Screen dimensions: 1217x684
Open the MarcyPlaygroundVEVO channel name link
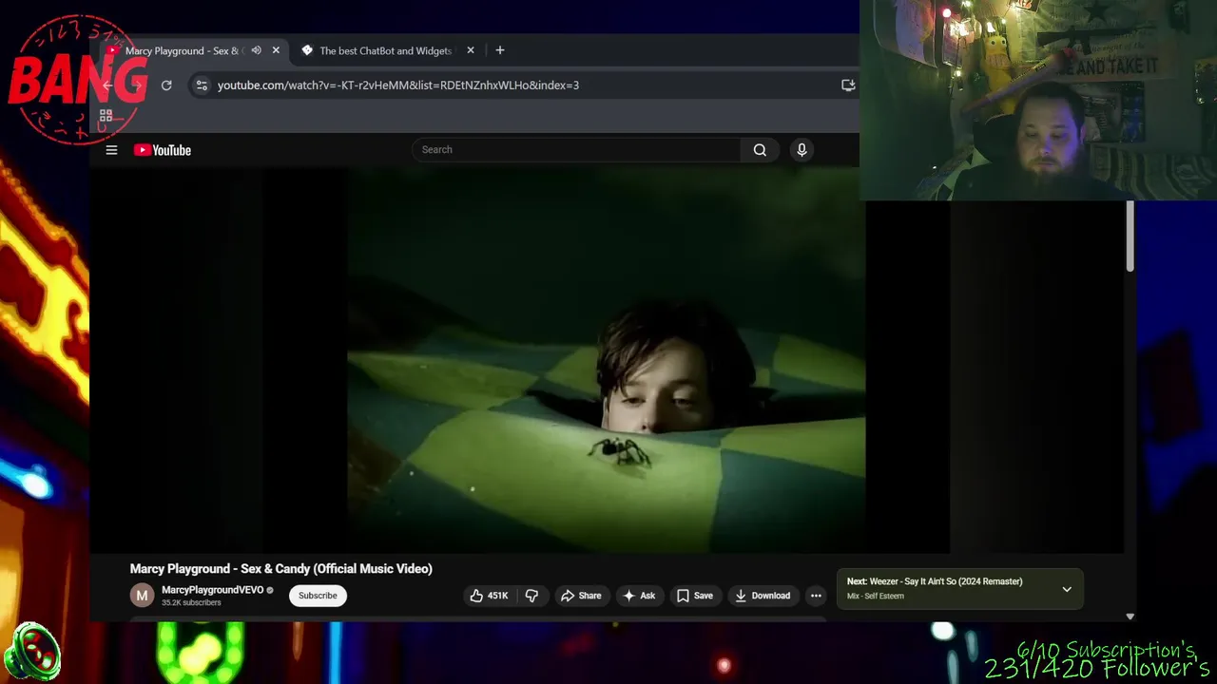pos(212,590)
